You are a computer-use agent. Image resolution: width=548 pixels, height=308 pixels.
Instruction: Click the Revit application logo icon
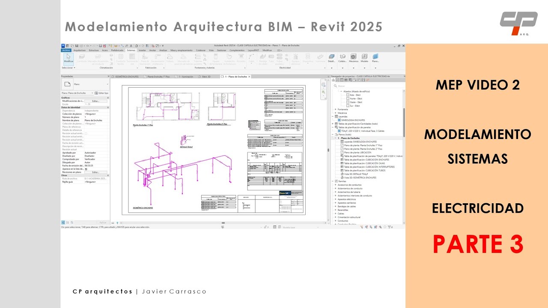tap(63, 46)
